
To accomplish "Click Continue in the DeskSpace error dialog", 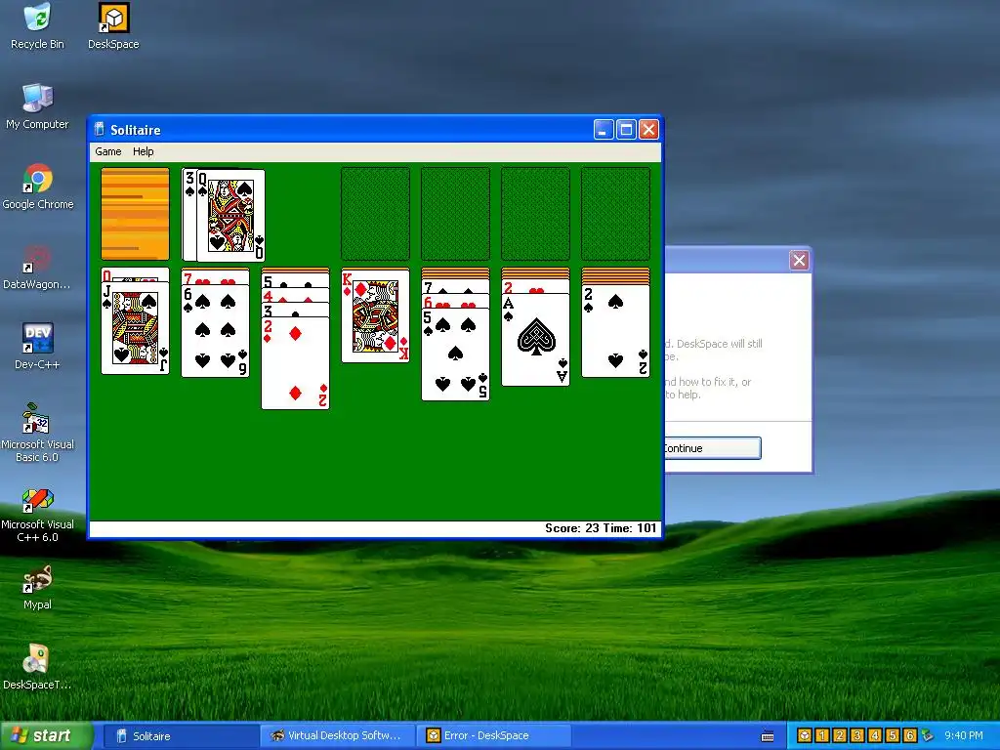I will tap(712, 448).
